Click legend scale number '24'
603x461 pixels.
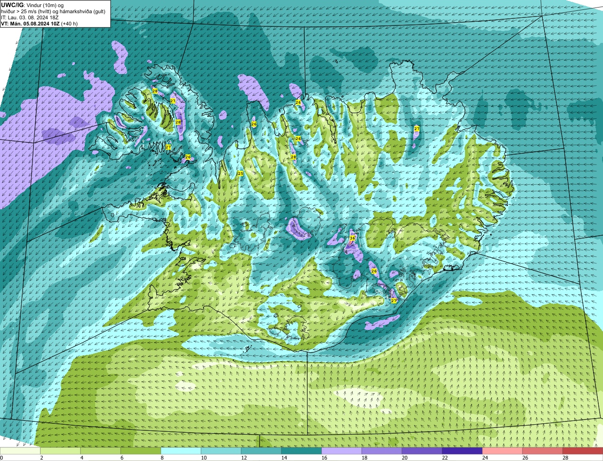(x=485, y=458)
